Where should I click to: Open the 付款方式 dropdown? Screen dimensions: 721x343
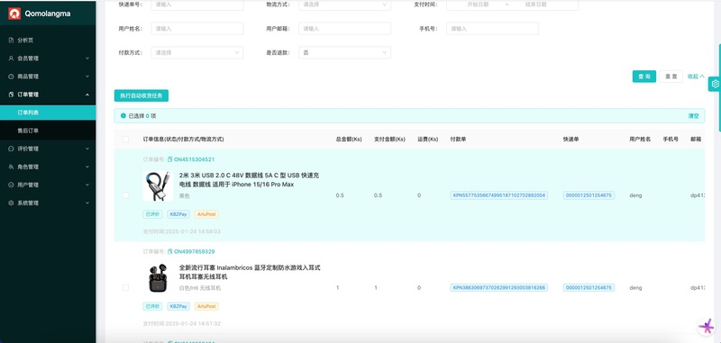coord(196,53)
